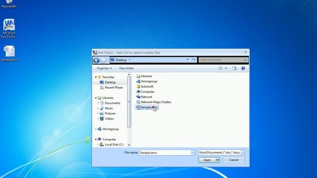This screenshot has height=178, width=317.
Task: Click the arrow after Desktop in address bar
Action: coord(130,60)
